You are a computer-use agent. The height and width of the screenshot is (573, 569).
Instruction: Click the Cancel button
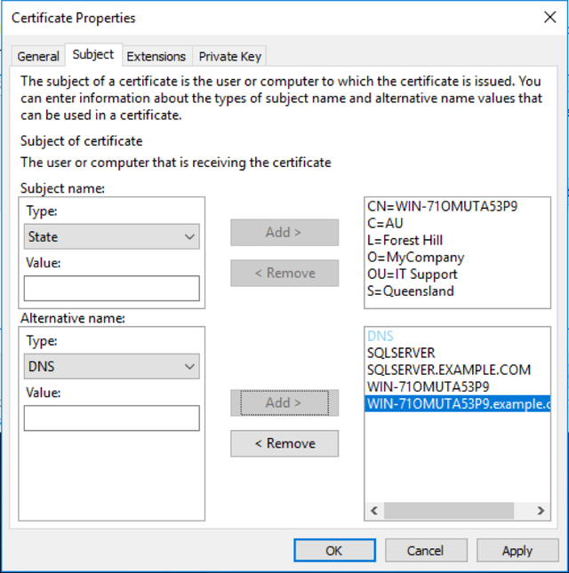[426, 550]
